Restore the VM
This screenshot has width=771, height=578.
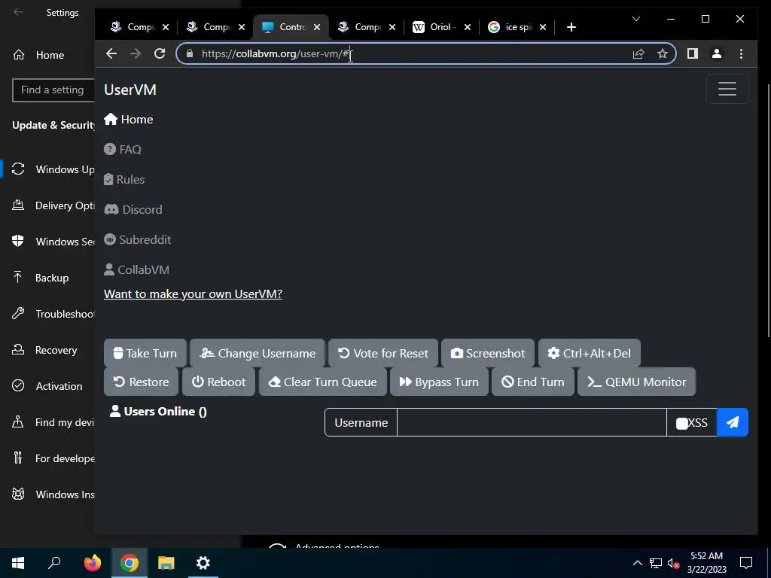click(141, 382)
